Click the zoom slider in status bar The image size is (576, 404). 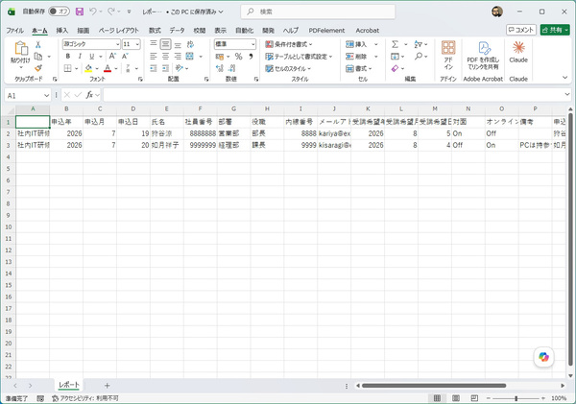click(516, 398)
